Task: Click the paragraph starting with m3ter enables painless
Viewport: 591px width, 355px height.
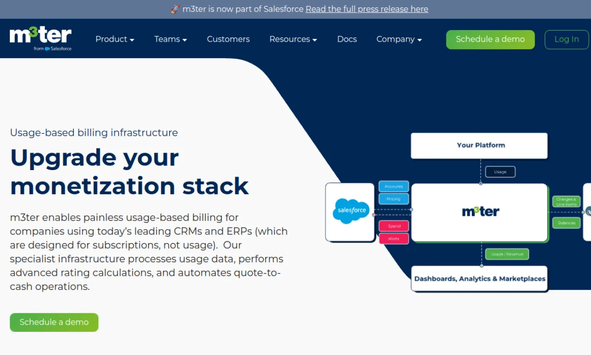Action: [x=149, y=252]
